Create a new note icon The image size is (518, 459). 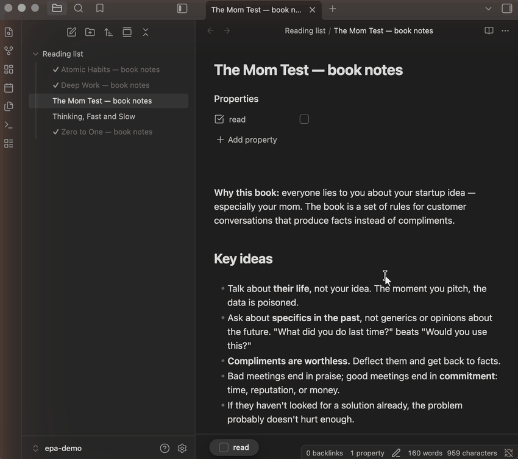71,32
